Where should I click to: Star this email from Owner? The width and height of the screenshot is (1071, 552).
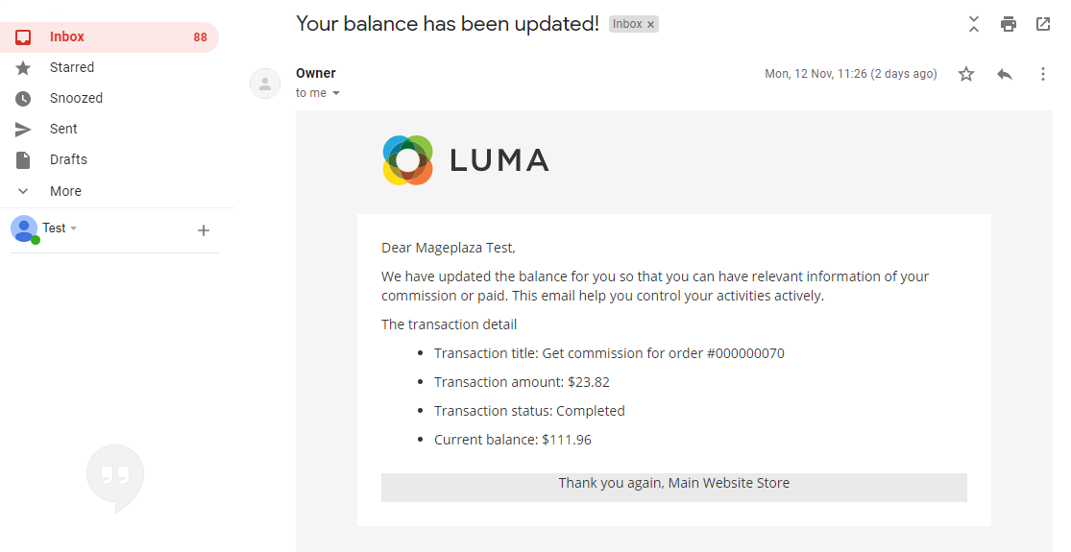pyautogui.click(x=966, y=74)
